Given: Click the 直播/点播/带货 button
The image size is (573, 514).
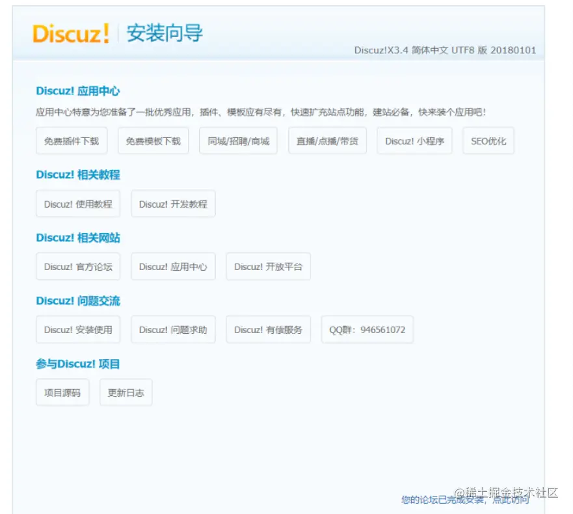Looking at the screenshot, I should (x=327, y=141).
